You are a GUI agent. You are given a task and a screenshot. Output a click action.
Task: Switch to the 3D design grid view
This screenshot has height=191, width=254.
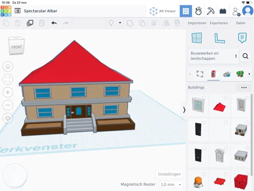186,11
